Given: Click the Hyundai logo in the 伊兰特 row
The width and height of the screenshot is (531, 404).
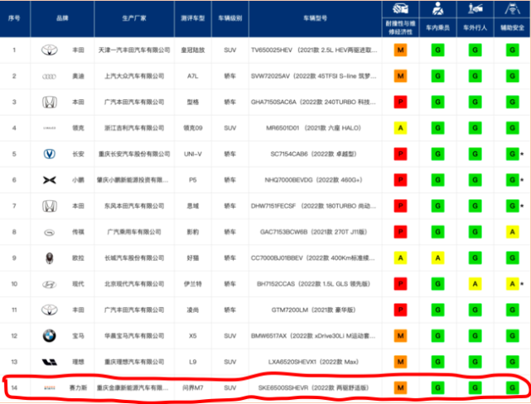Looking at the screenshot, I should coord(50,285).
